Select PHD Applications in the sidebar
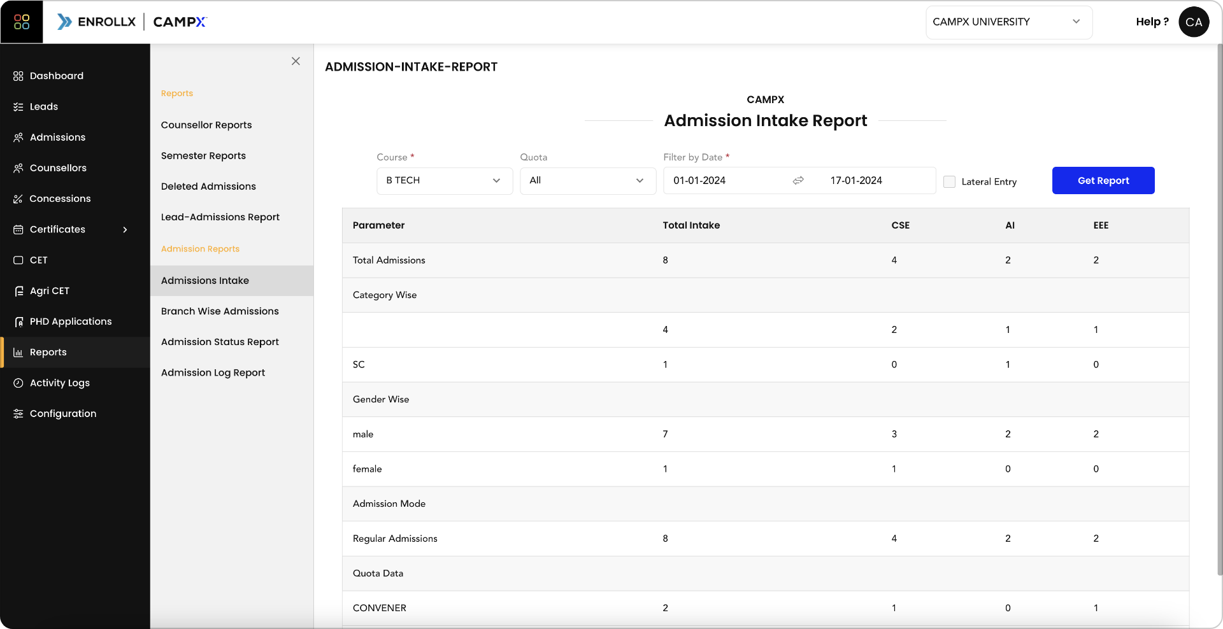 [x=75, y=322]
